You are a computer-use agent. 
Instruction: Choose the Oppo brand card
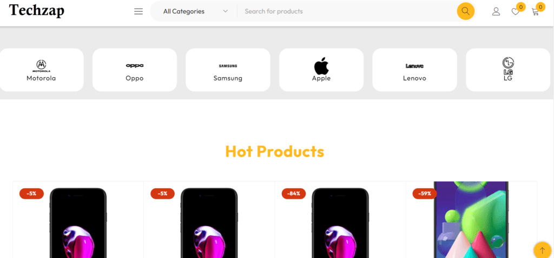coord(135,70)
